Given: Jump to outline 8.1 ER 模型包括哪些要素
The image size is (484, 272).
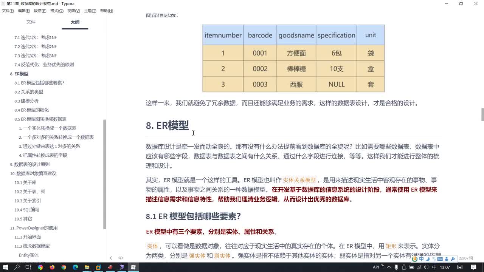Looking at the screenshot, I should [x=39, y=83].
